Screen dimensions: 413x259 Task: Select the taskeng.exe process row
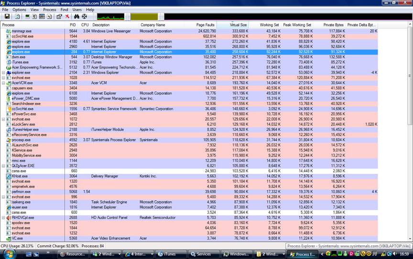tap(189, 202)
